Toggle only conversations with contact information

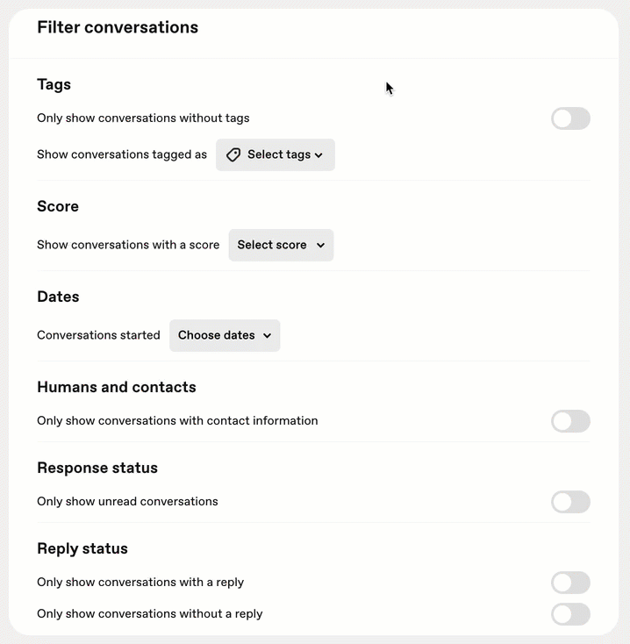coord(570,421)
